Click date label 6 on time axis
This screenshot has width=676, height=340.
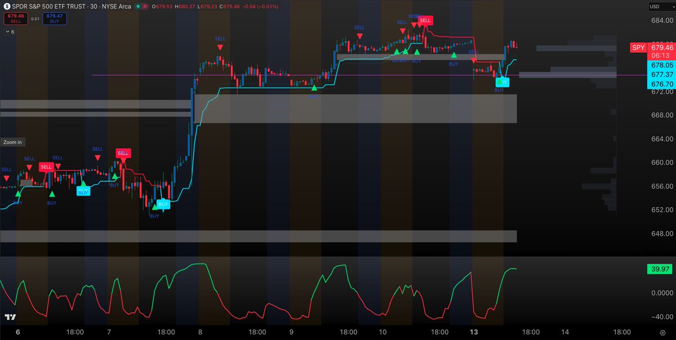click(18, 333)
